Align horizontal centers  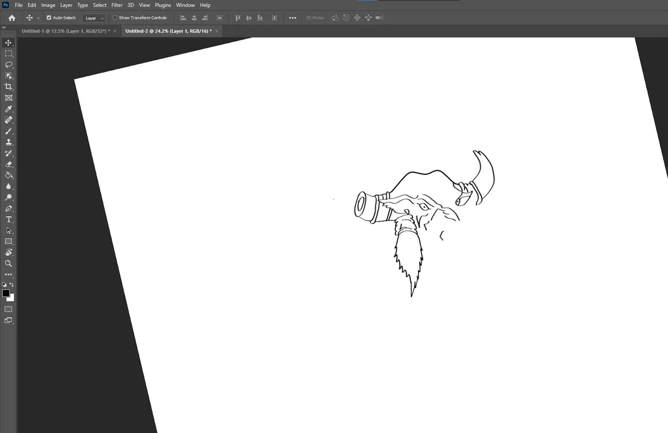[x=194, y=18]
